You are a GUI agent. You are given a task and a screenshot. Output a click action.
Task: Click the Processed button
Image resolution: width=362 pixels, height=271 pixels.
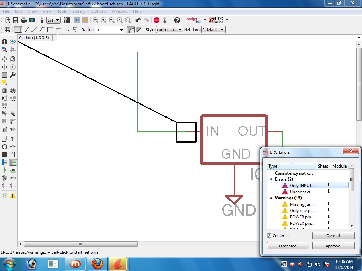pyautogui.click(x=288, y=246)
